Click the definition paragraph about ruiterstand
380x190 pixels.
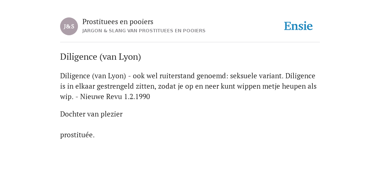pos(188,86)
